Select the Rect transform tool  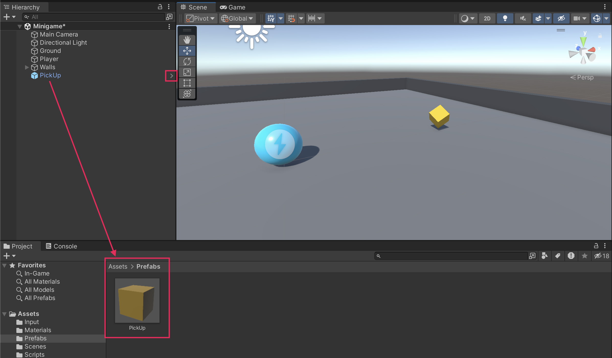click(x=187, y=83)
